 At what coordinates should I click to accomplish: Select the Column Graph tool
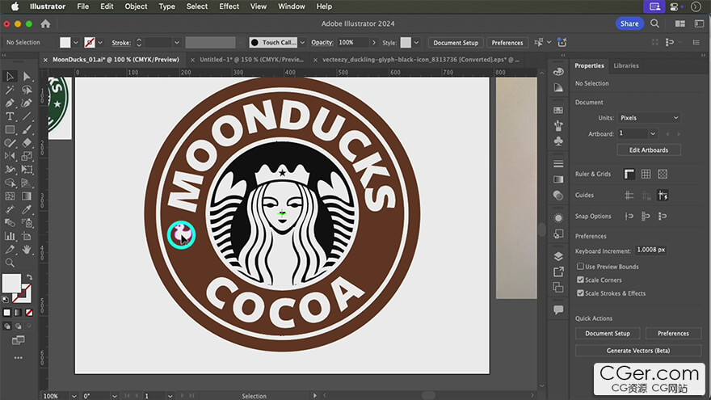10,236
